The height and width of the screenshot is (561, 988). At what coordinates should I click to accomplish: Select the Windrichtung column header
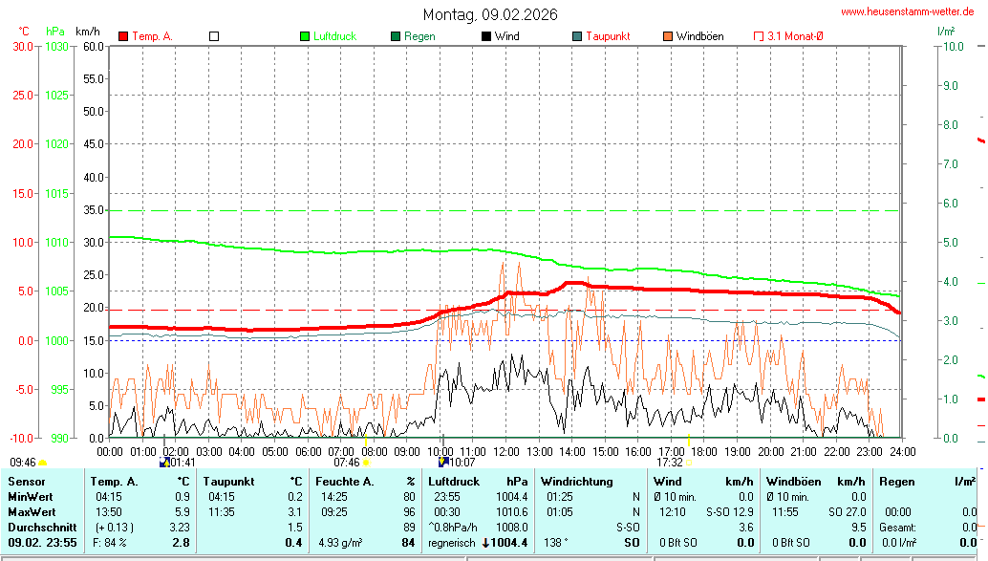[576, 482]
